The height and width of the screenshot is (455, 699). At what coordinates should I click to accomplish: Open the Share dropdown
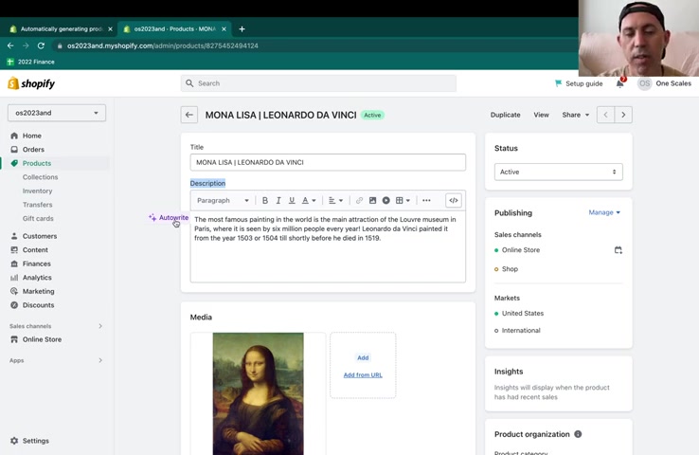[x=576, y=115]
